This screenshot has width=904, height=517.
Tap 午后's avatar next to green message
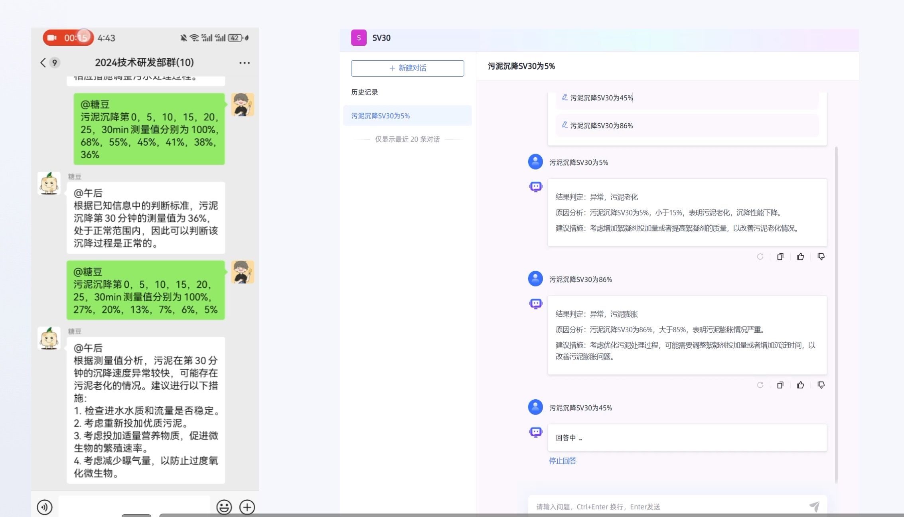[243, 105]
